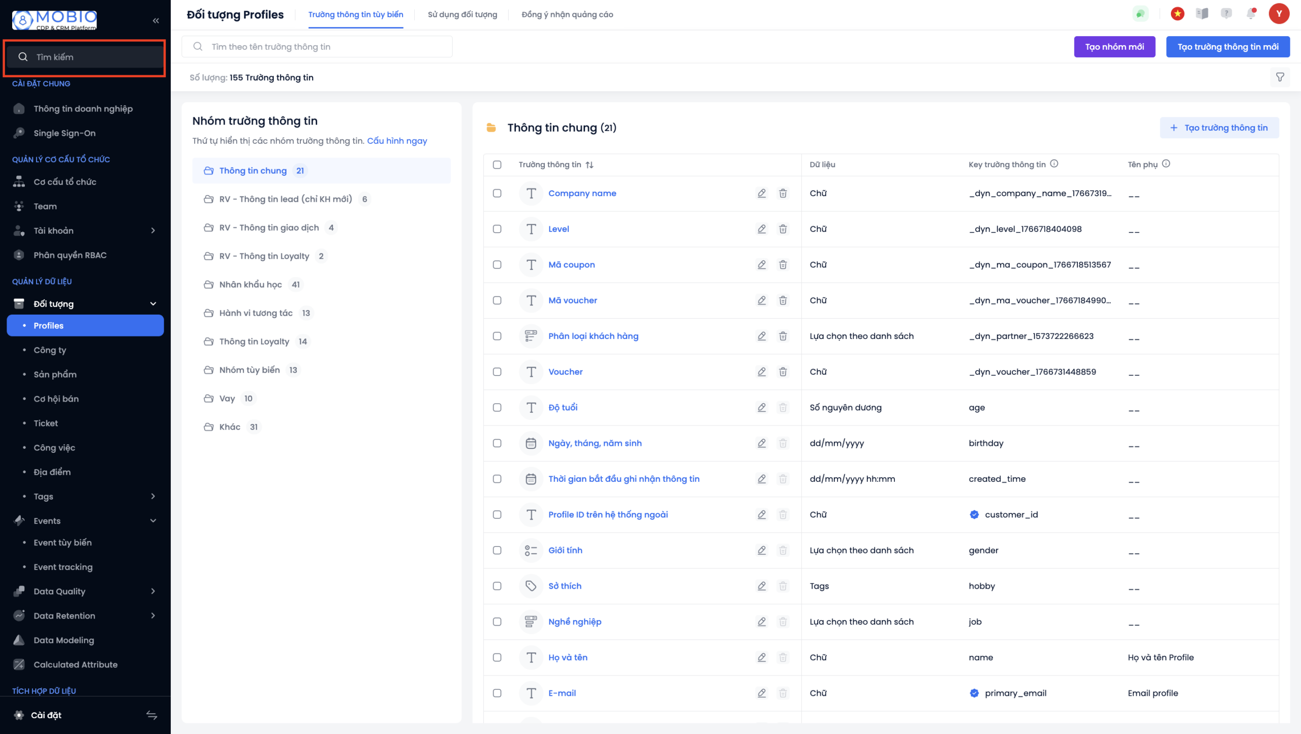The image size is (1301, 734).
Task: Click the Vietnam flag language icon
Action: click(1177, 14)
